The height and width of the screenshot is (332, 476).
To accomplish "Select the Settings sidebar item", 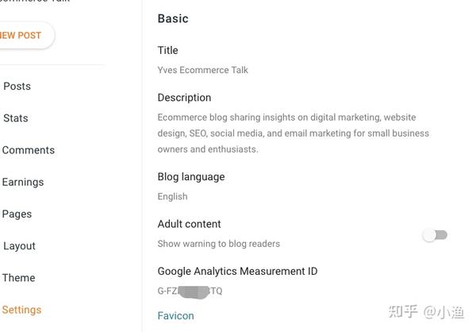I will click(22, 310).
